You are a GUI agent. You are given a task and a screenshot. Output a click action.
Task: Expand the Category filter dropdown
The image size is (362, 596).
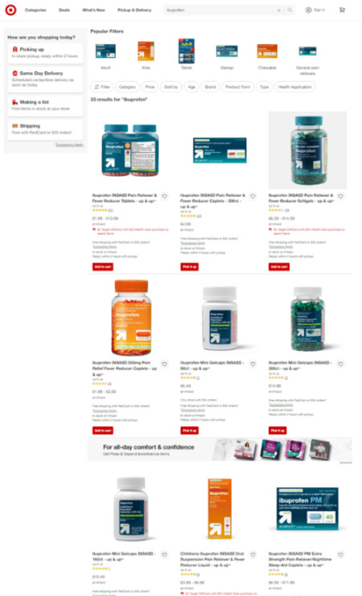tap(127, 87)
